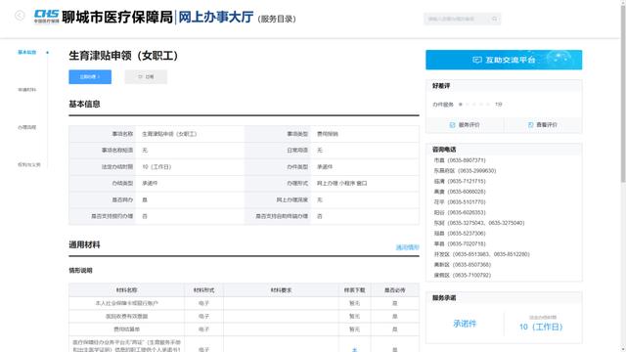
Task: Click the chat icon on the 互助交流平台 banner
Action: click(x=477, y=60)
